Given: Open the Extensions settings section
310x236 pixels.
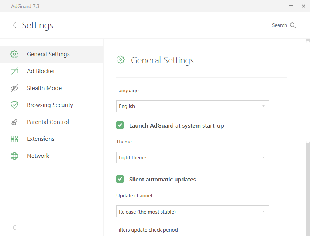Looking at the screenshot, I should point(41,139).
